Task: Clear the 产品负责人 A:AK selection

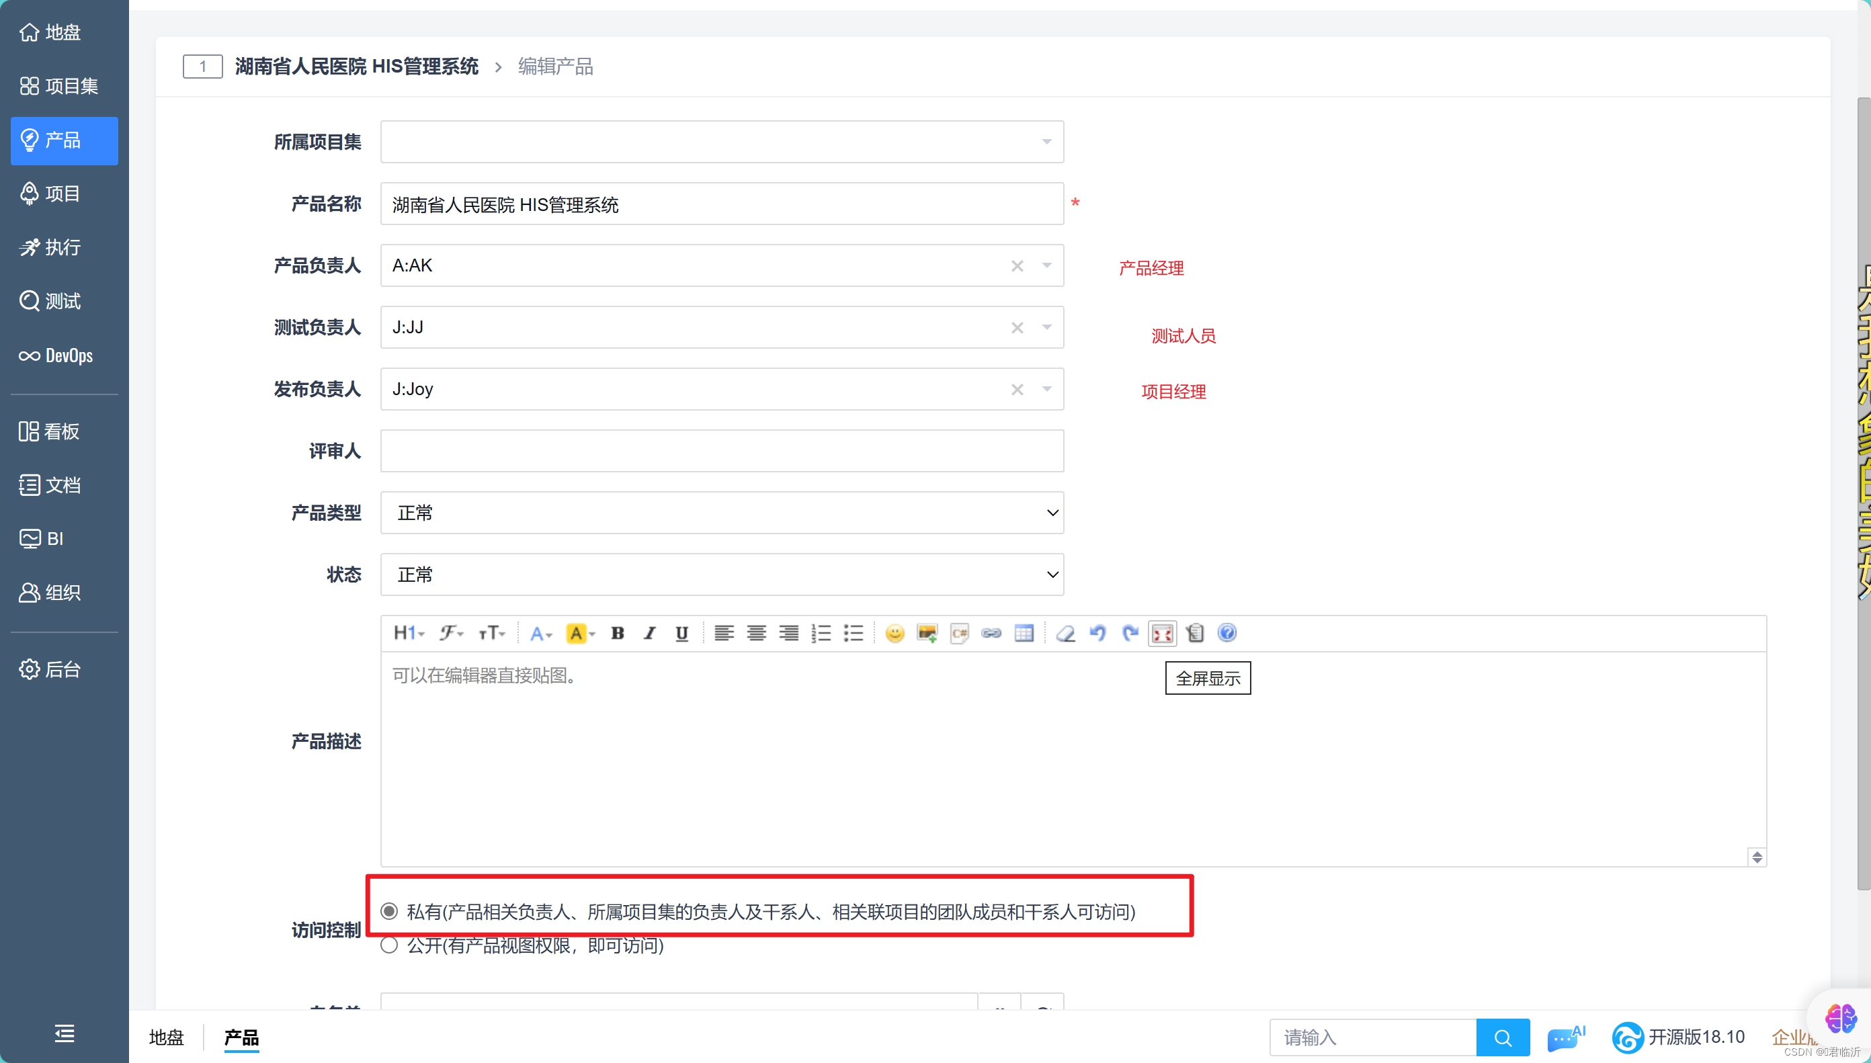Action: tap(1017, 266)
